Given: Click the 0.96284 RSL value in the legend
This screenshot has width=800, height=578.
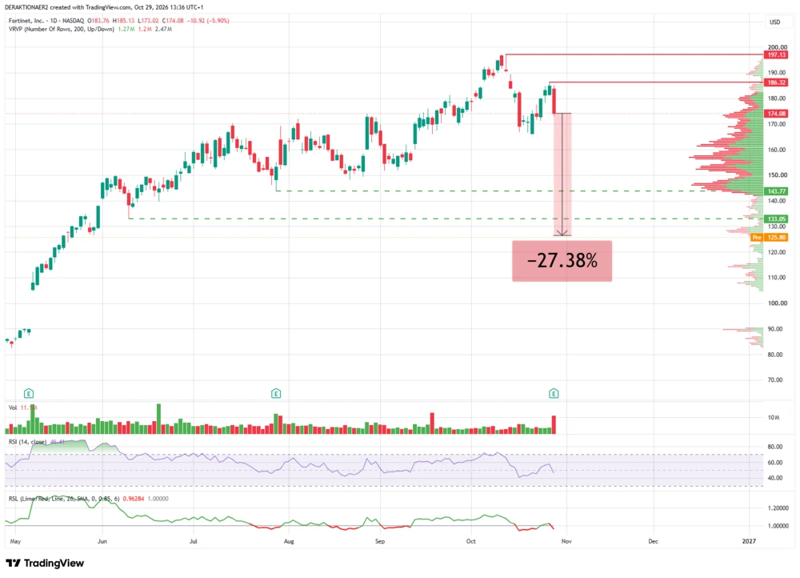Looking at the screenshot, I should point(134,499).
